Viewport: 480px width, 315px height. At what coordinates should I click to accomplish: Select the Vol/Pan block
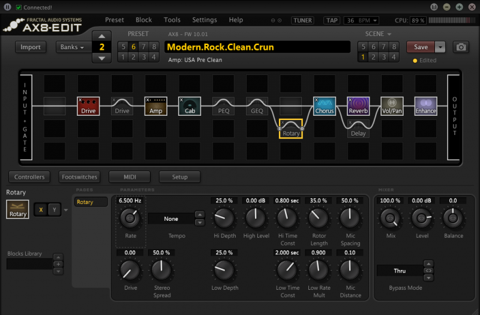[392, 106]
